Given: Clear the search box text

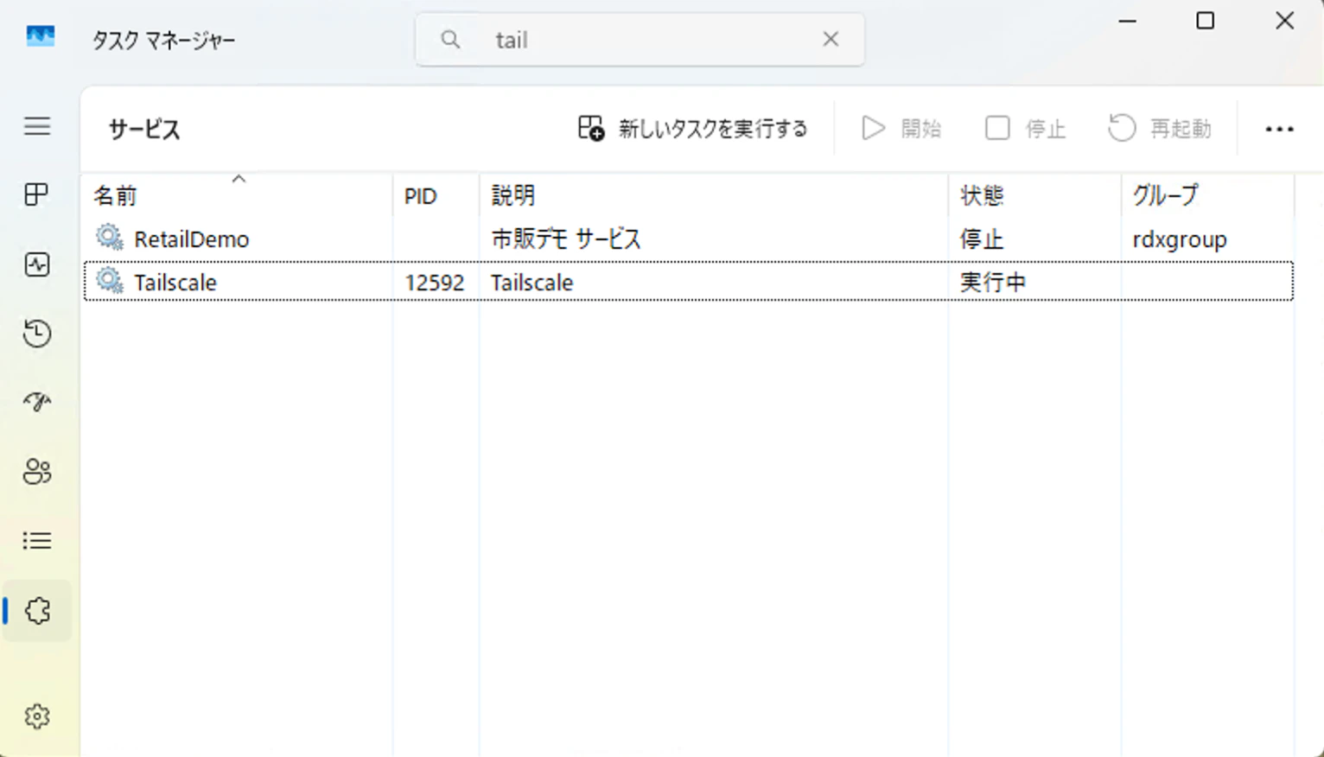Looking at the screenshot, I should 831,39.
